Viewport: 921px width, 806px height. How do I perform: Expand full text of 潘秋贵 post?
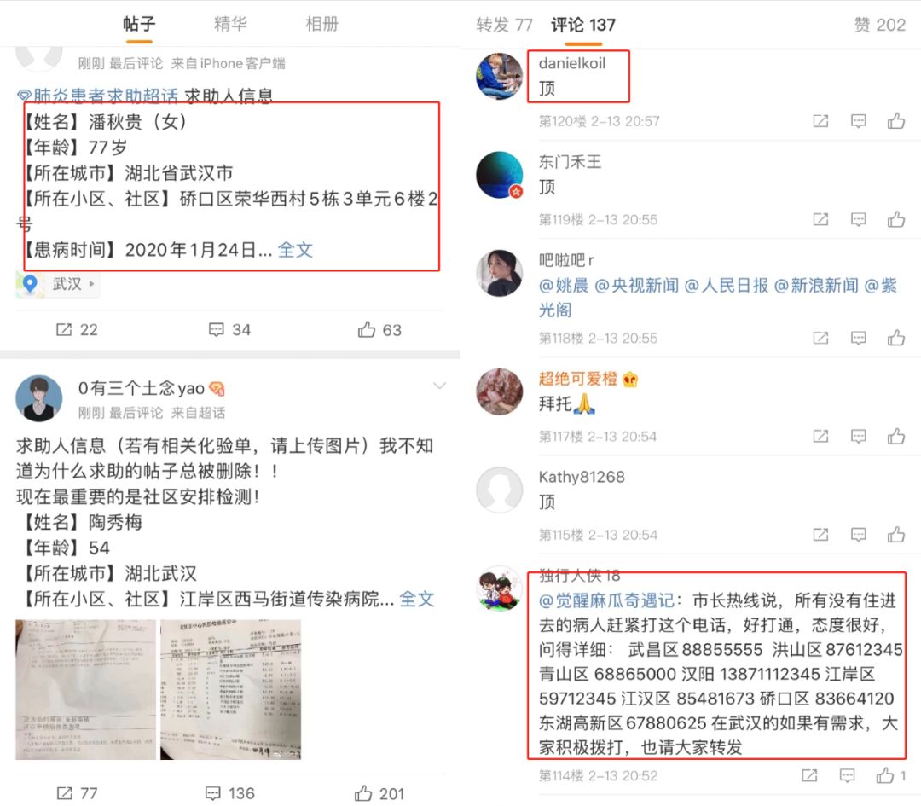tap(295, 250)
